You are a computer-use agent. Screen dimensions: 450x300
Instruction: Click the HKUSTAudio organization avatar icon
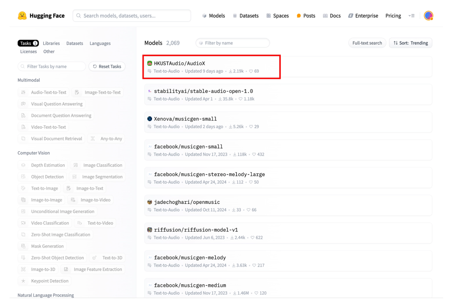coord(150,64)
